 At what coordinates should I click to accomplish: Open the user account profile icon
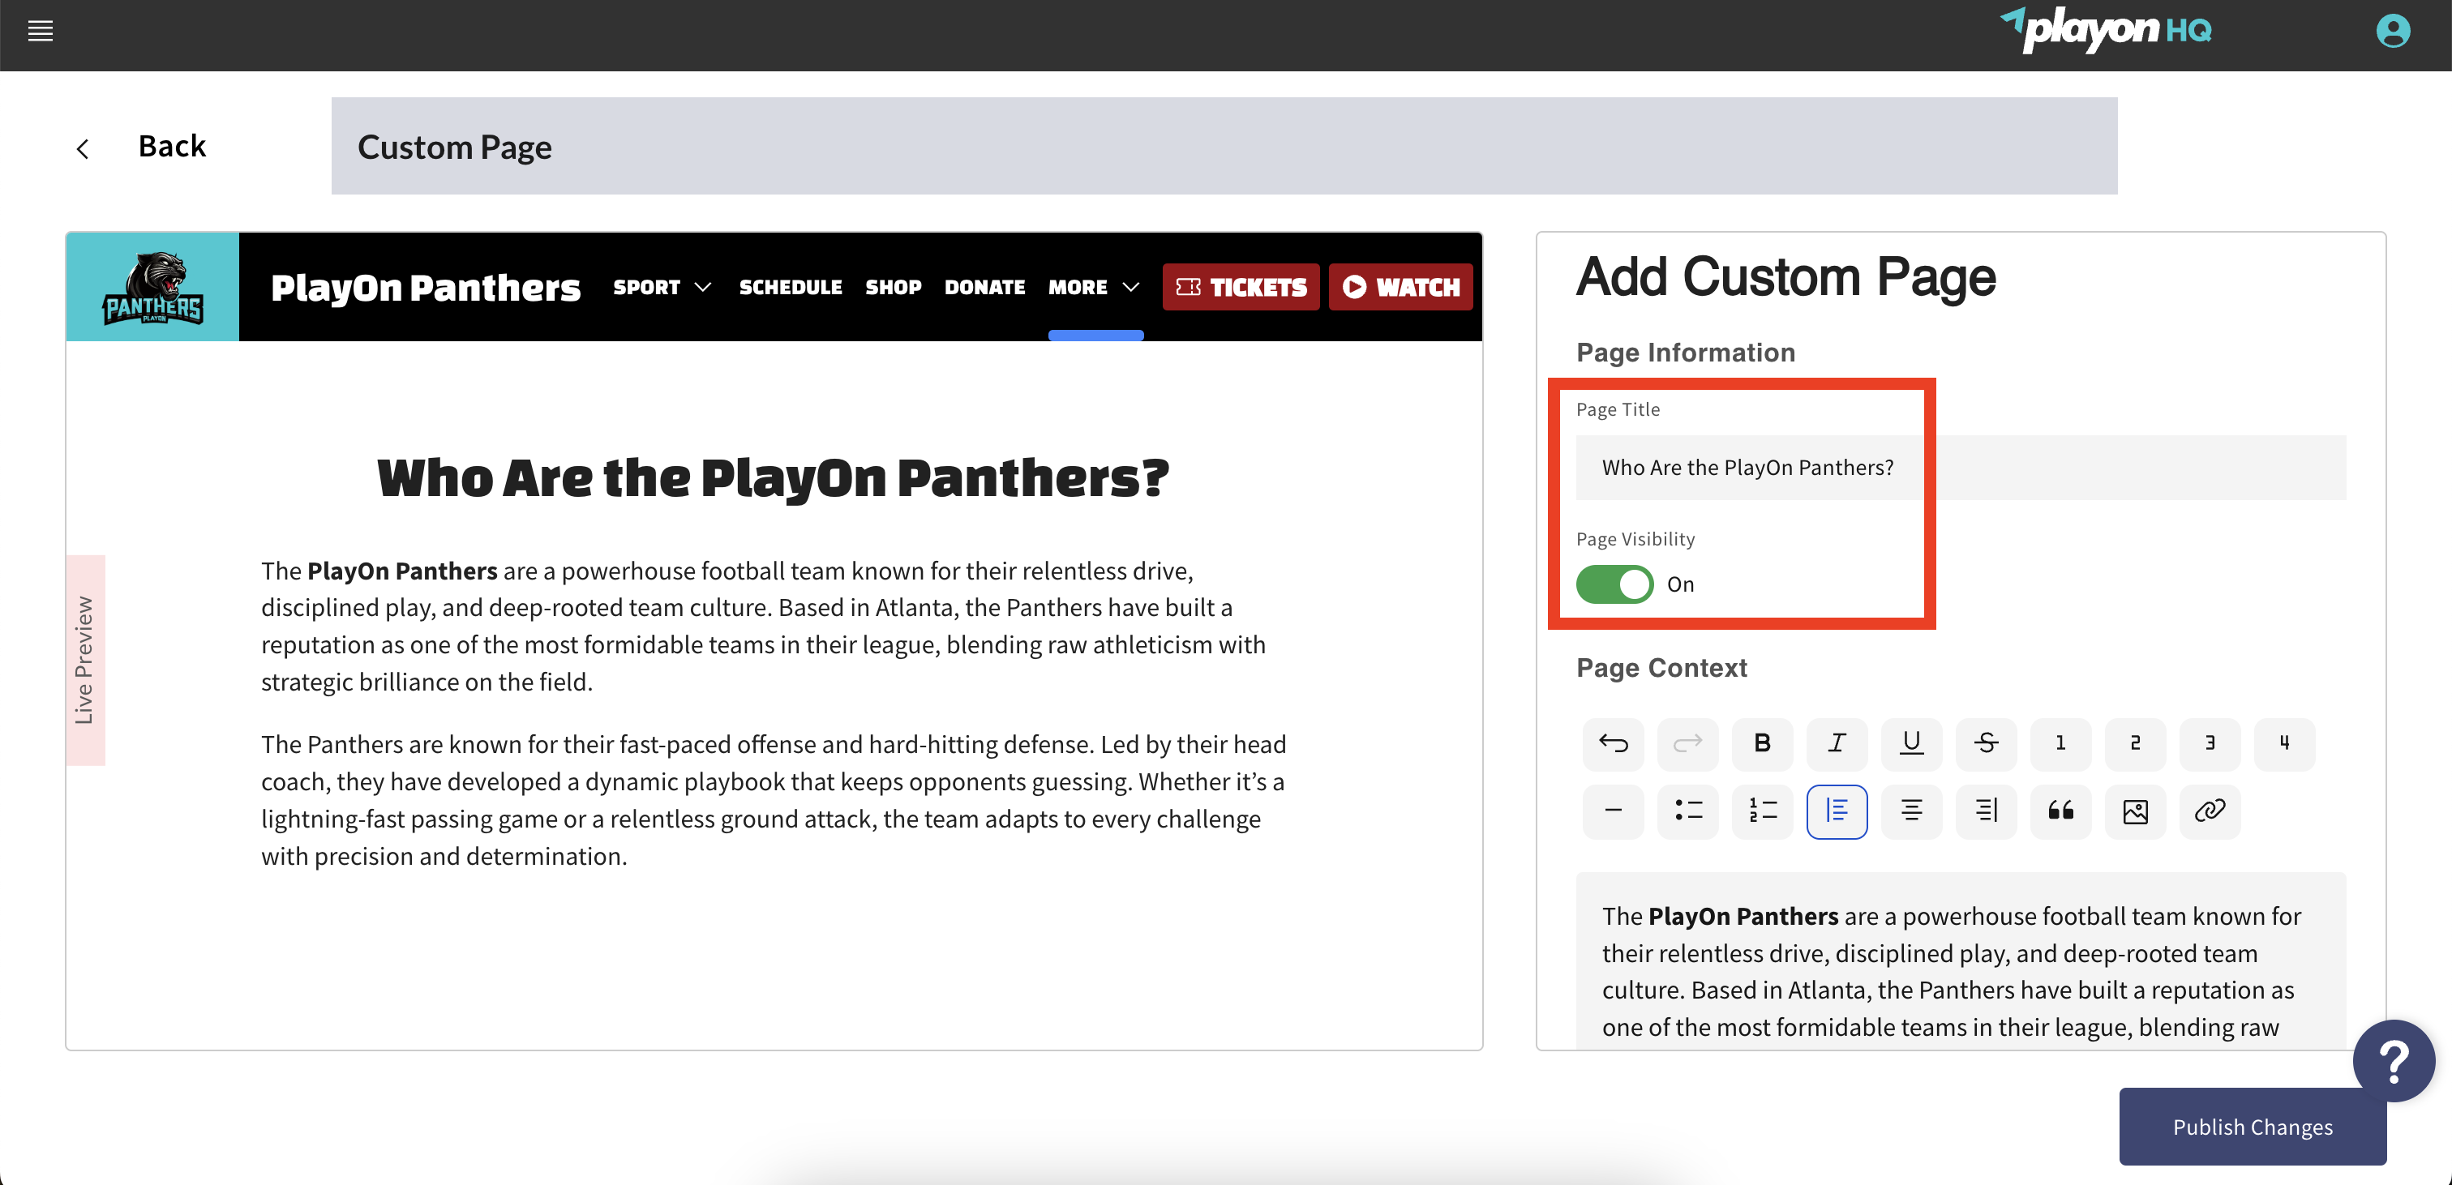2392,32
